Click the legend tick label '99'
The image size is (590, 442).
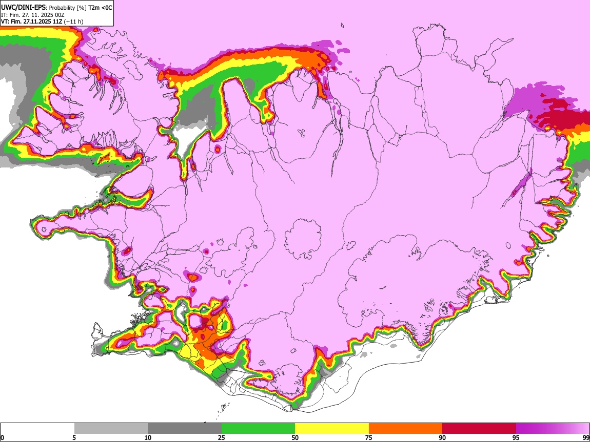point(586,438)
